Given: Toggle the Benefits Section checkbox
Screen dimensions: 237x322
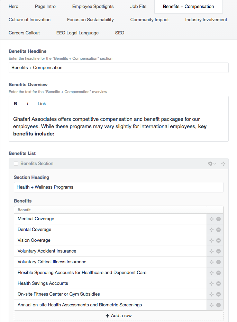Looking at the screenshot, I should pos(16,164).
